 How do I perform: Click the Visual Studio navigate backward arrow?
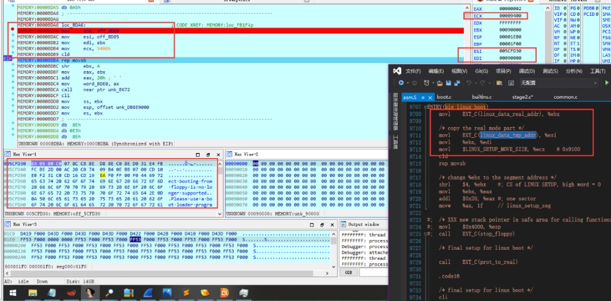pyautogui.click(x=401, y=83)
